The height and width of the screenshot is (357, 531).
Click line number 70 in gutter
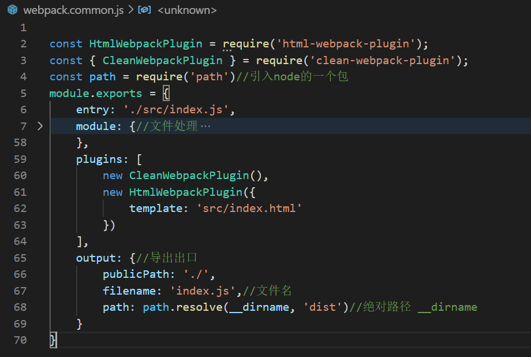(x=20, y=340)
